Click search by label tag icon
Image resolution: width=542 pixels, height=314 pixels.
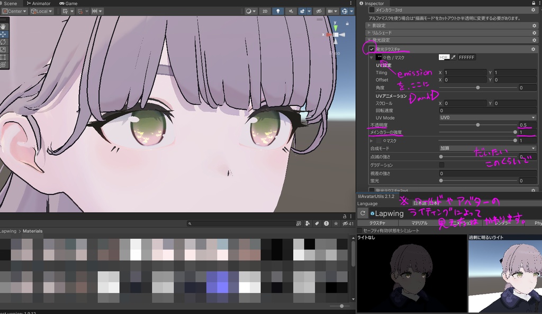tap(317, 224)
